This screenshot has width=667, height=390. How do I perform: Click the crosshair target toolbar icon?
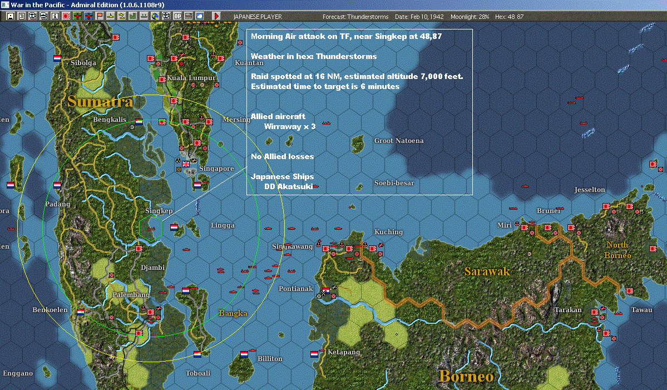point(166,16)
